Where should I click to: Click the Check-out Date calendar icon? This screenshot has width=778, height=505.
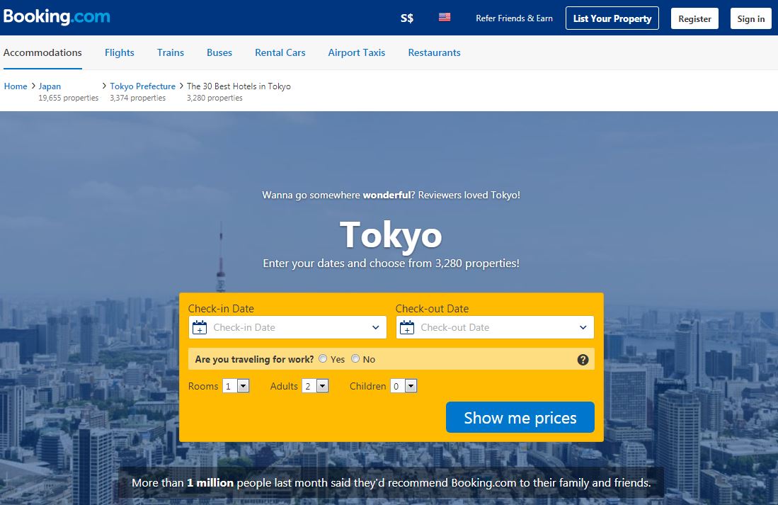(407, 327)
